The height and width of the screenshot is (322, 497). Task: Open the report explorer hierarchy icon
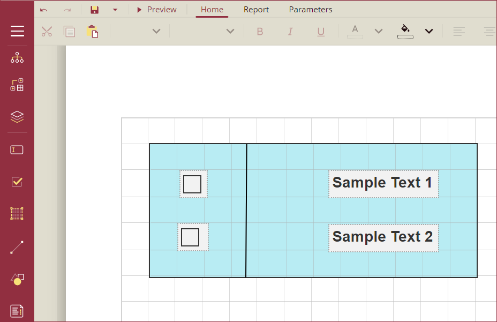pyautogui.click(x=17, y=57)
